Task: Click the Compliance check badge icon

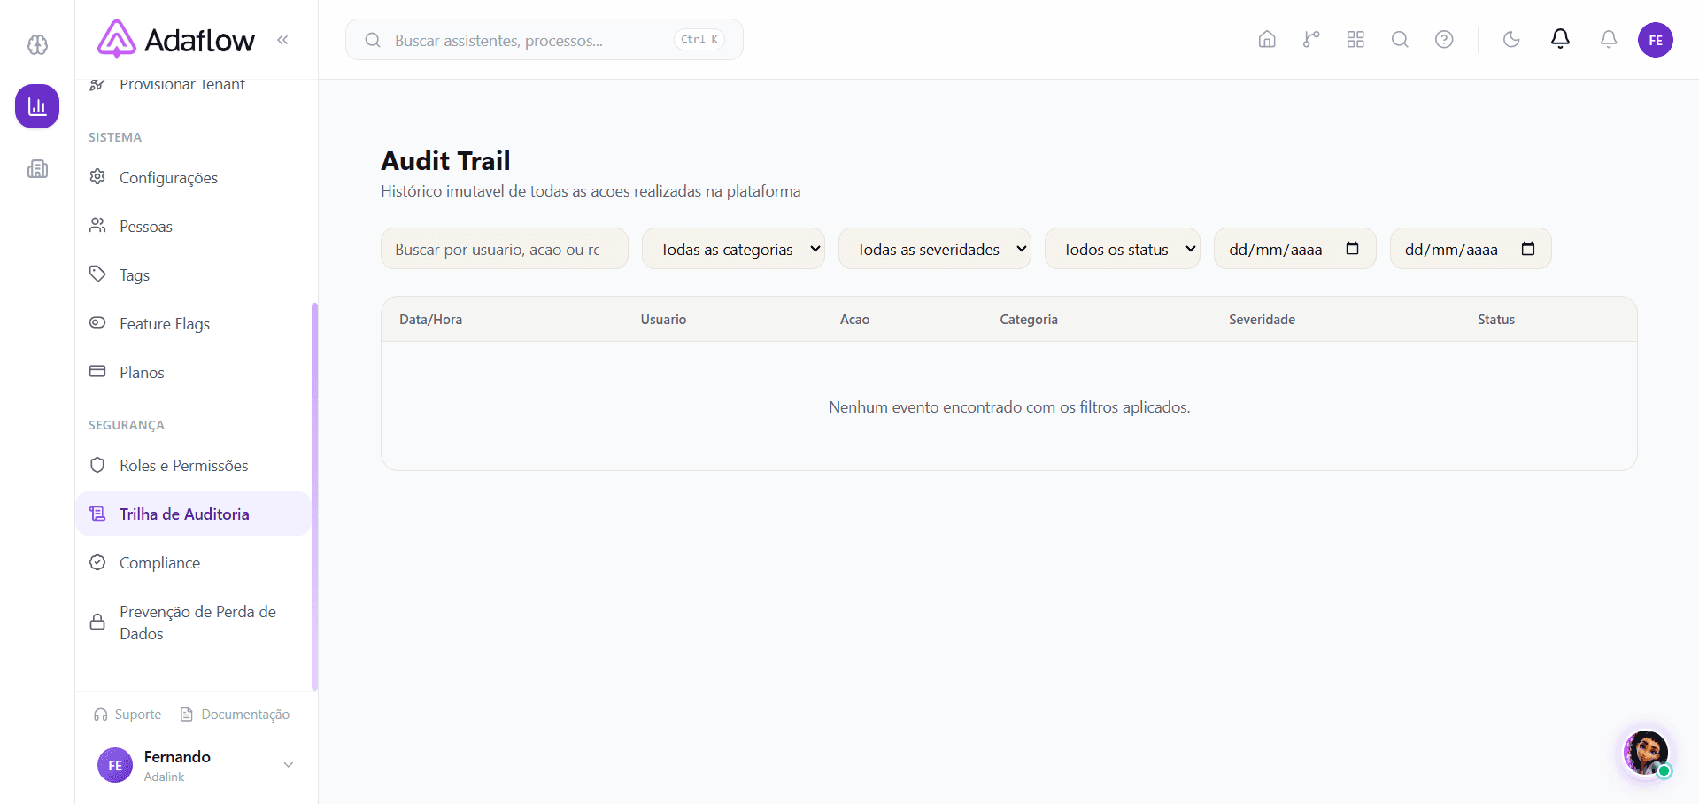Action: tap(97, 562)
